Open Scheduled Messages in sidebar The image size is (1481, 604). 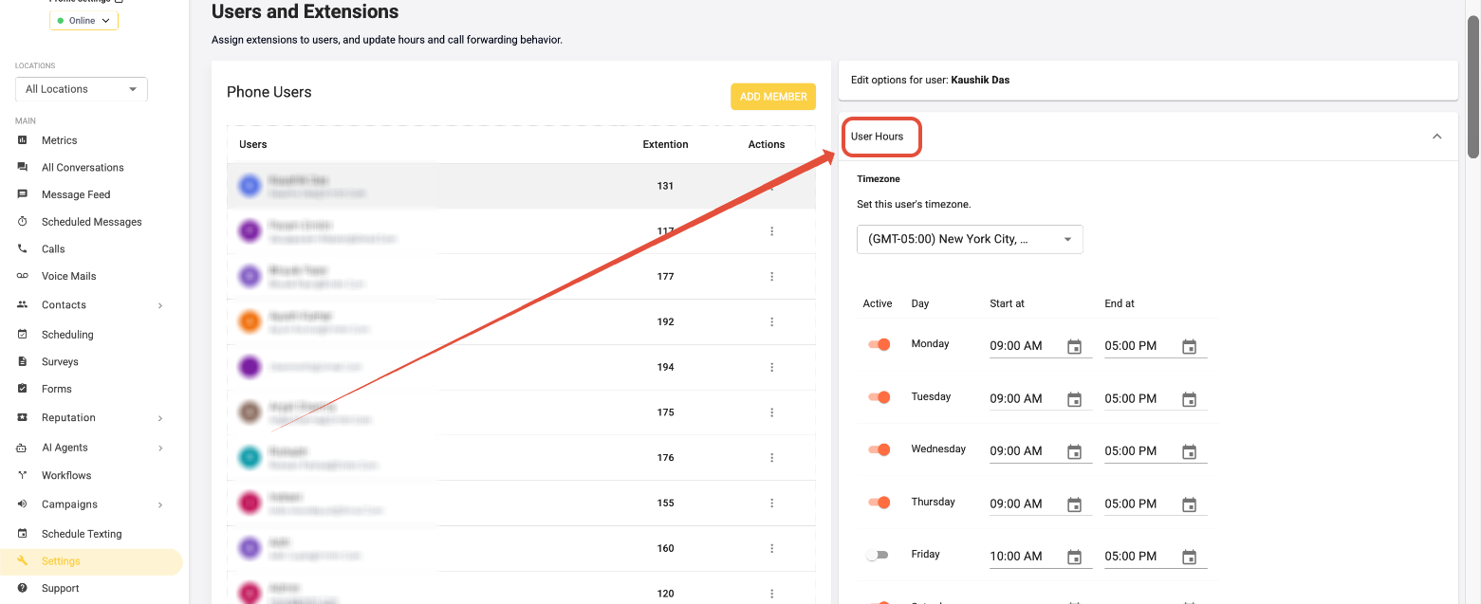tap(91, 222)
